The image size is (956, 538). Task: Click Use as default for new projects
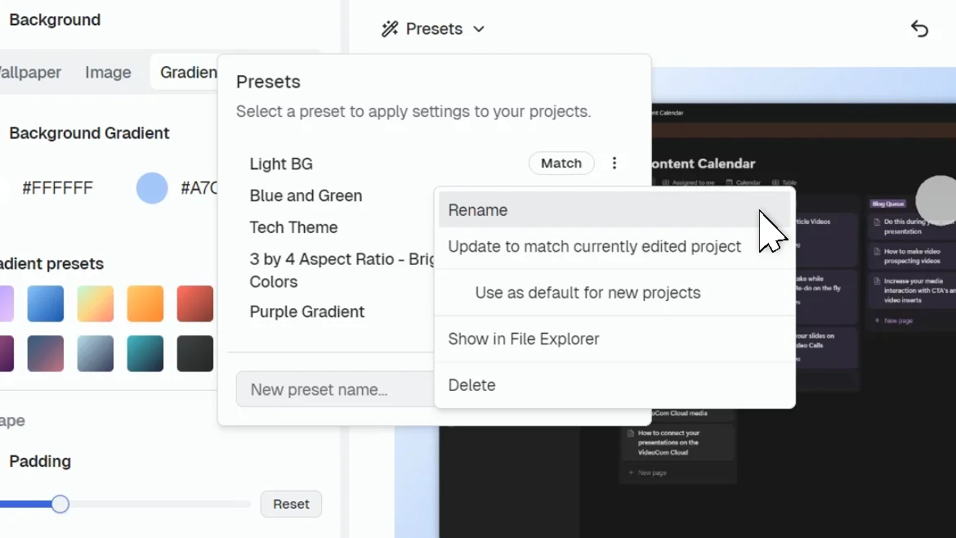click(587, 292)
